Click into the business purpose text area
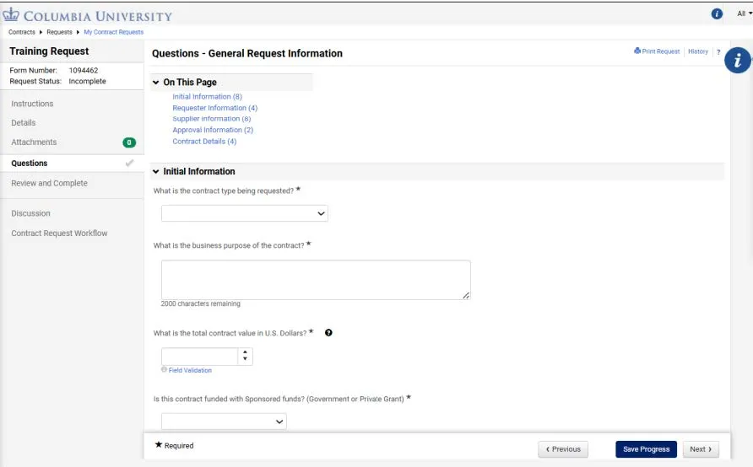 pos(316,280)
